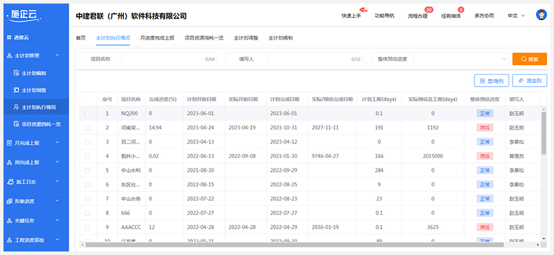Click the horizontal scrollbar under the table
The image size is (554, 255).
coord(294,245)
